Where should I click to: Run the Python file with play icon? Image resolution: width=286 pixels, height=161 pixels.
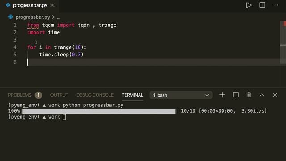(248, 5)
